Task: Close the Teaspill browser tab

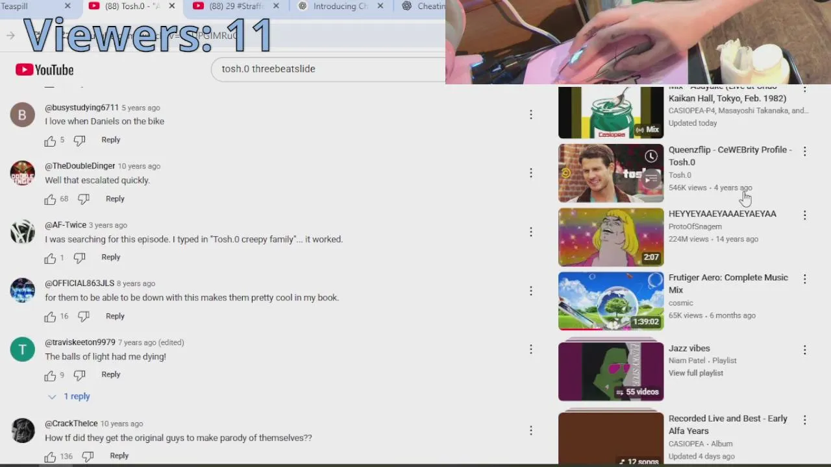Action: click(x=68, y=6)
